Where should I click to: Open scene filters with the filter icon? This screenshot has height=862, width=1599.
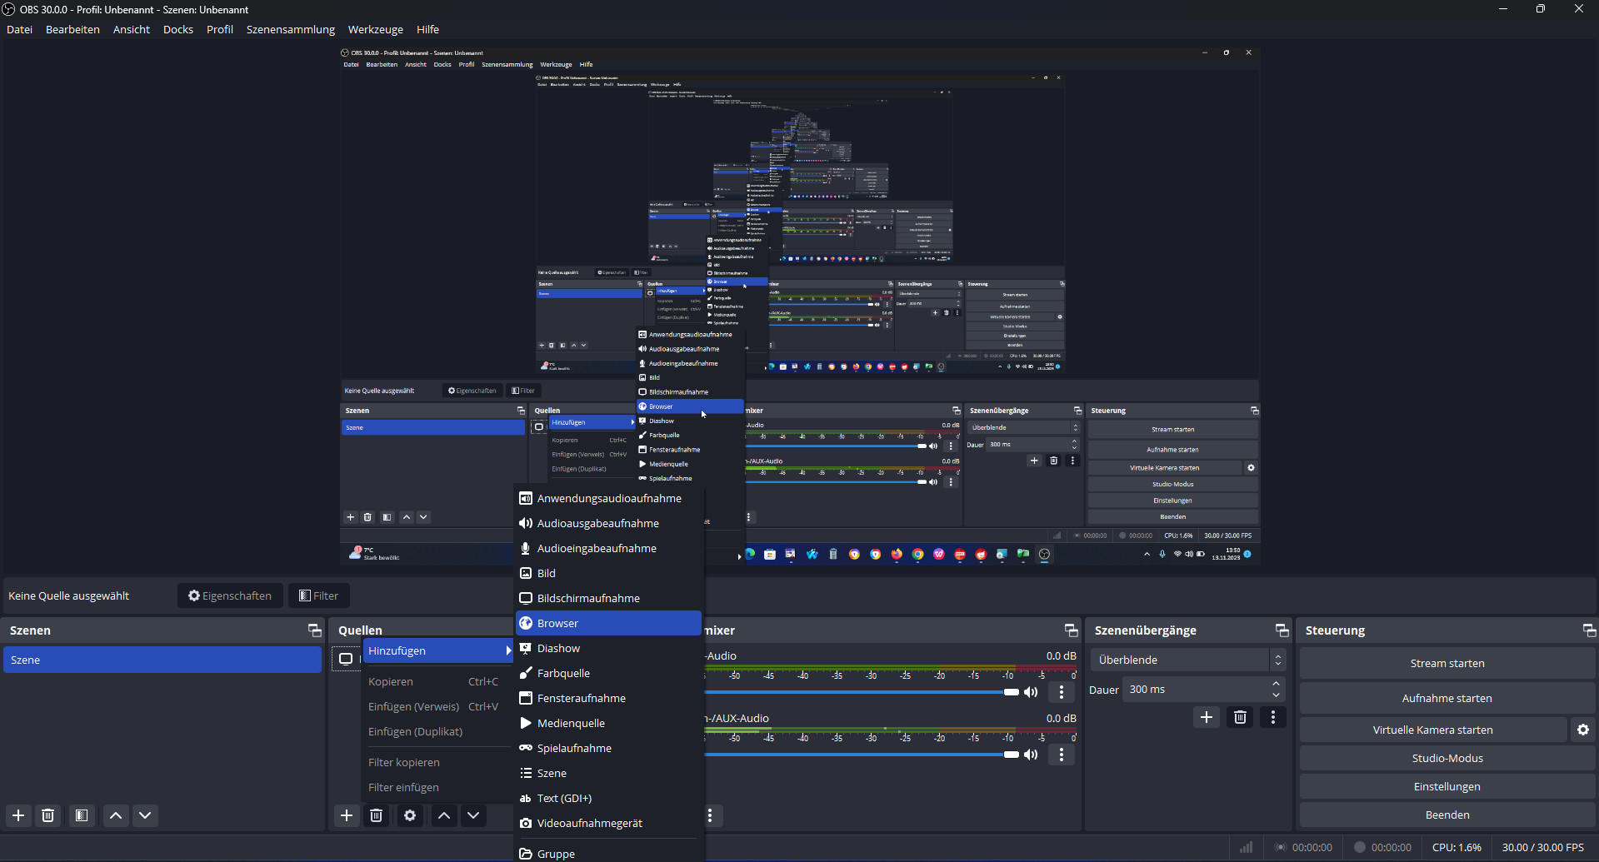(x=81, y=815)
